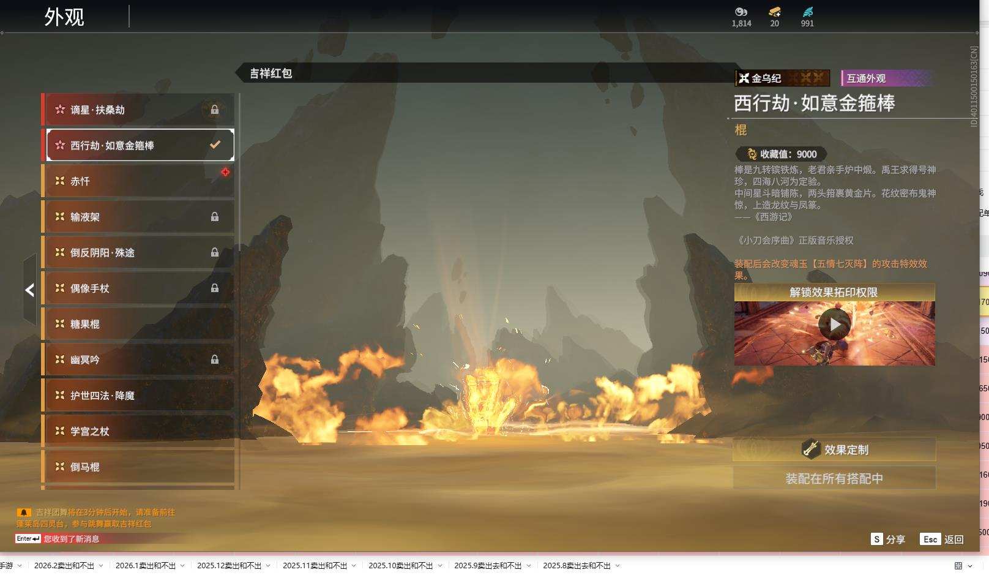The width and height of the screenshot is (989, 575).
Task: Switch to the 2025.10卖出和不出 sheet tab
Action: click(400, 566)
